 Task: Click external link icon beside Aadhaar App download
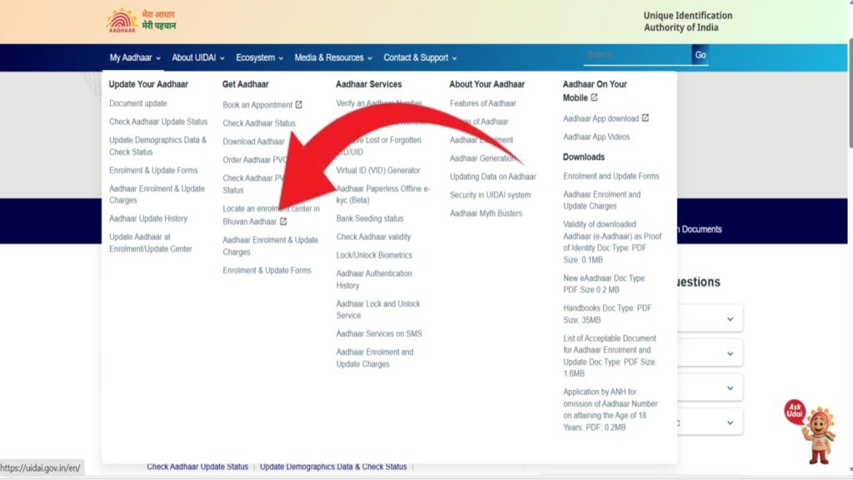[646, 118]
